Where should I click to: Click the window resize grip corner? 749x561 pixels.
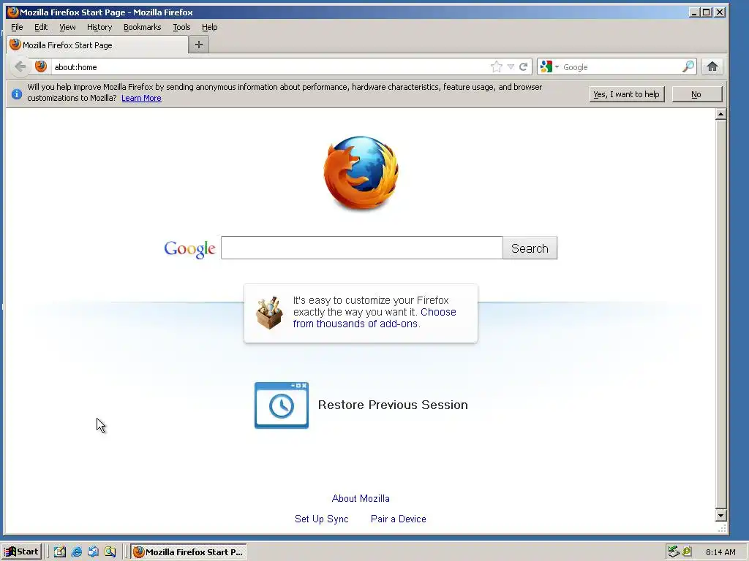pos(722,527)
